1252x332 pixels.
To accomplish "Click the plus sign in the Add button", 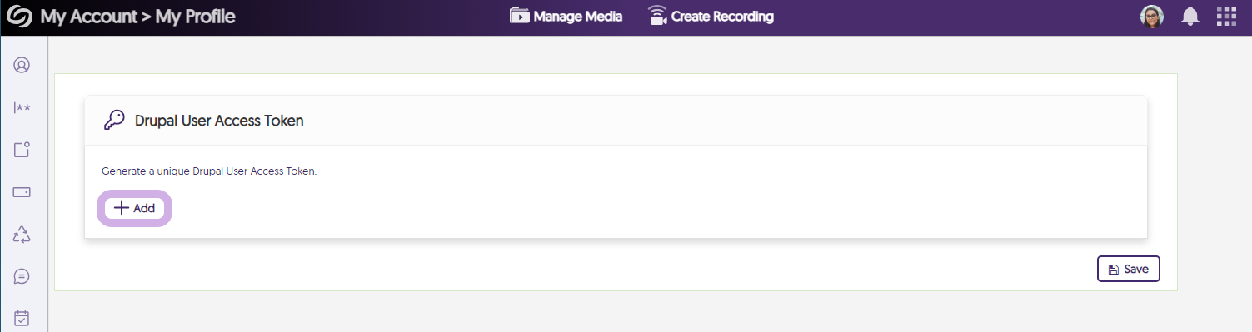I will [x=122, y=208].
